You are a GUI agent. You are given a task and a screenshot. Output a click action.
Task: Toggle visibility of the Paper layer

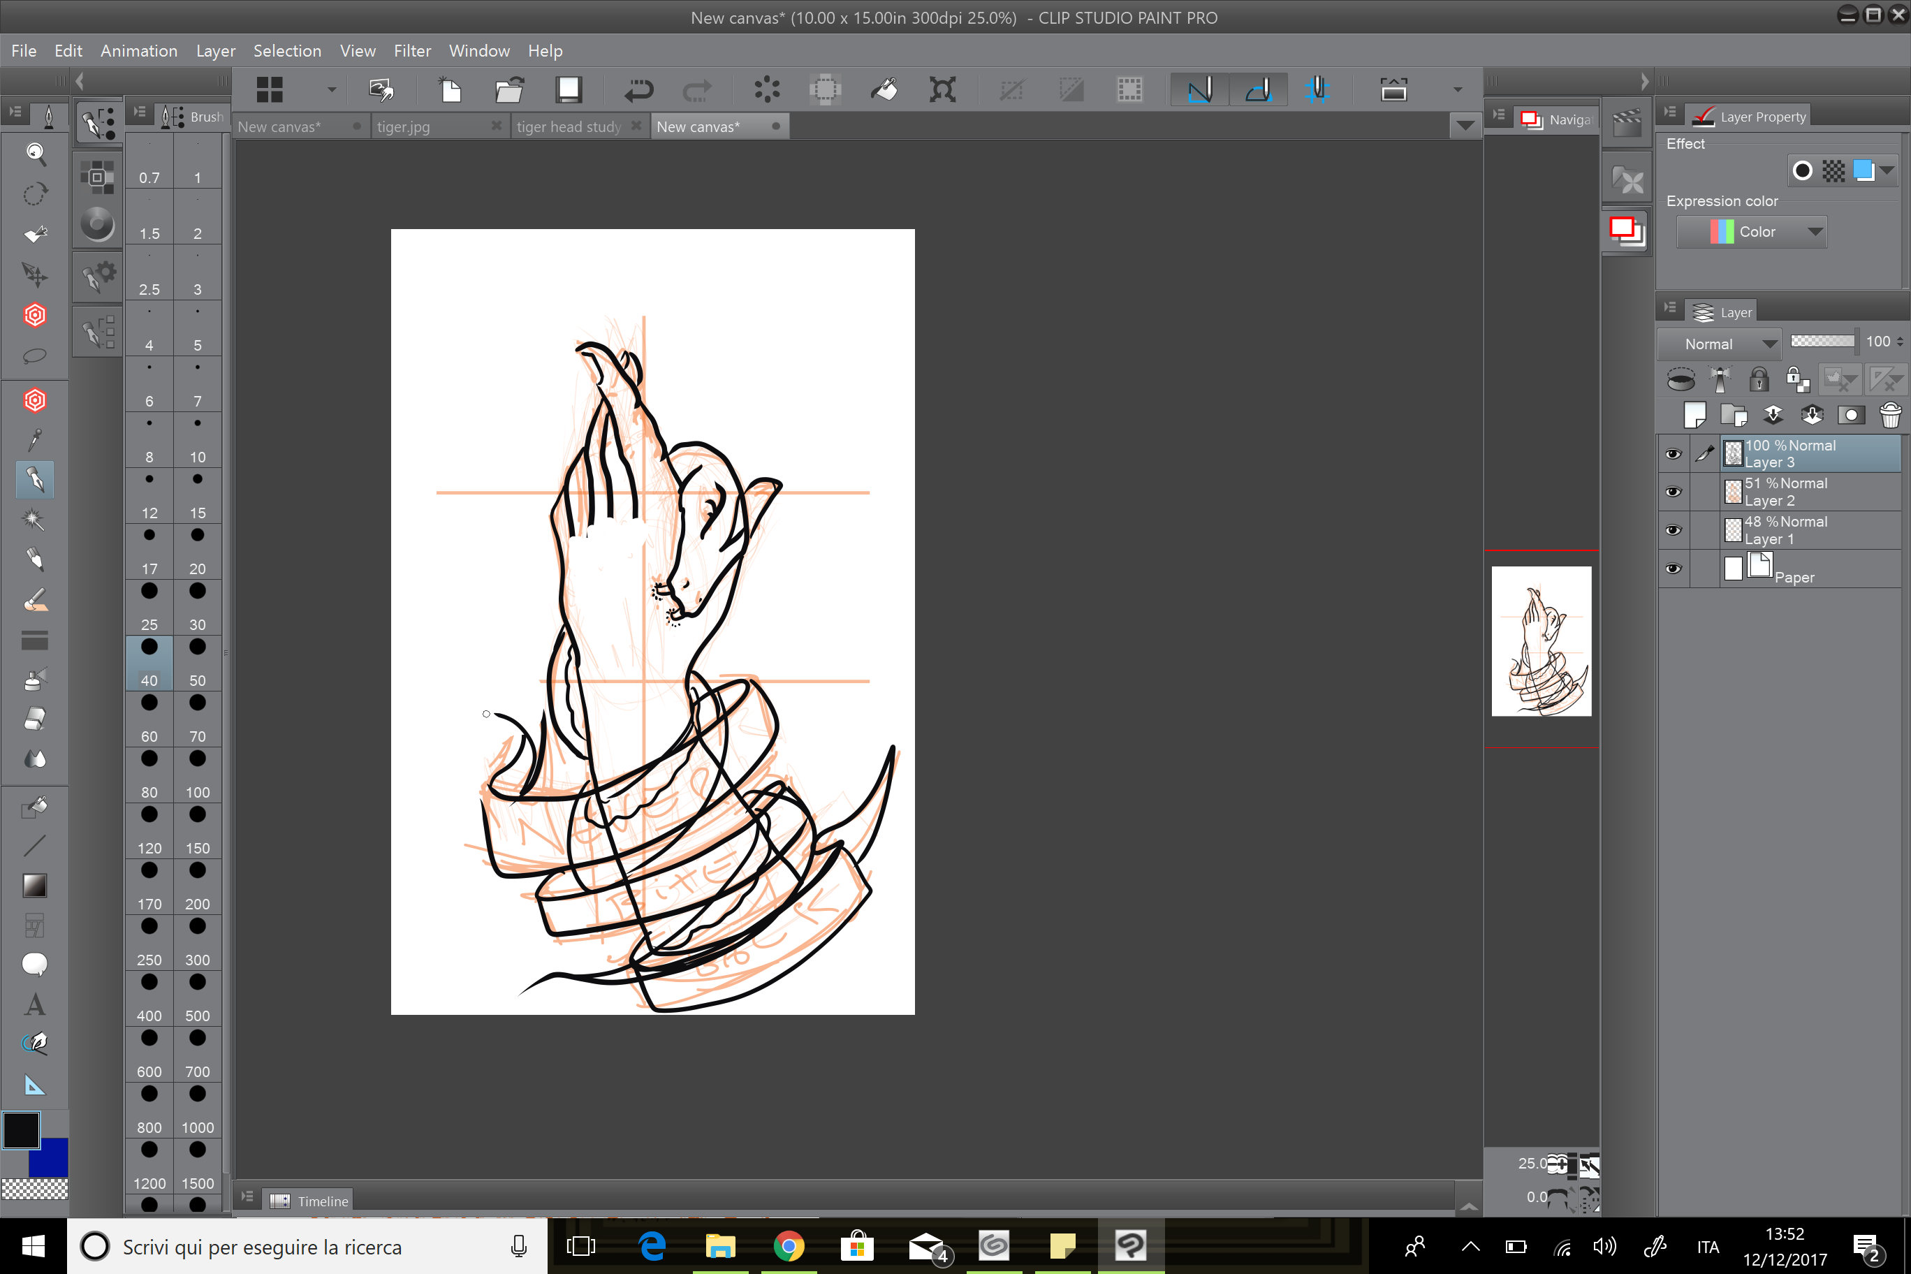pyautogui.click(x=1674, y=569)
